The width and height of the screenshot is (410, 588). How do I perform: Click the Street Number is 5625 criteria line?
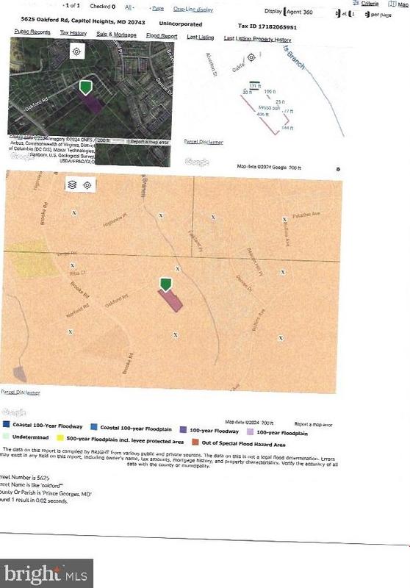(25, 477)
